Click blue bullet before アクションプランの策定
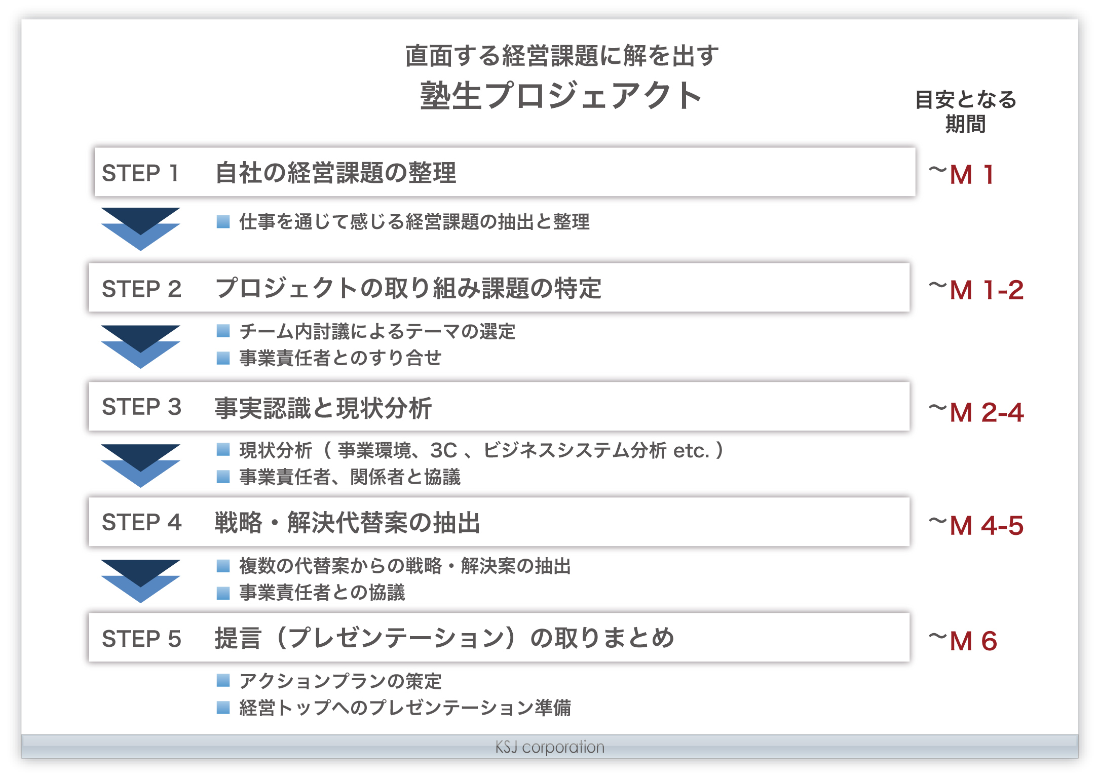Screen dimensions: 1099x780 click(223, 680)
